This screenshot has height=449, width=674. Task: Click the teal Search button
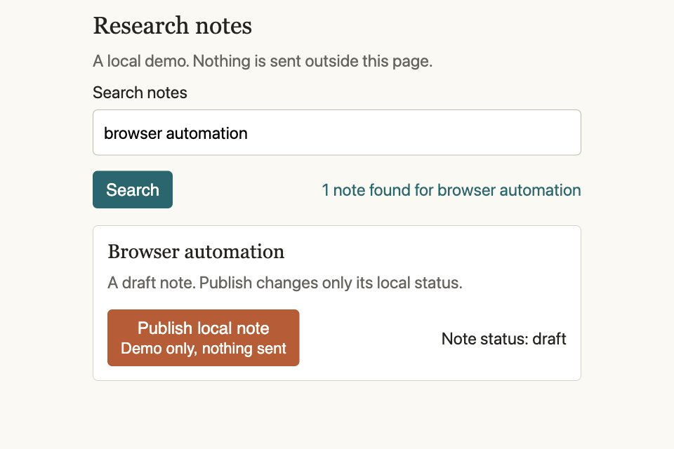point(133,189)
